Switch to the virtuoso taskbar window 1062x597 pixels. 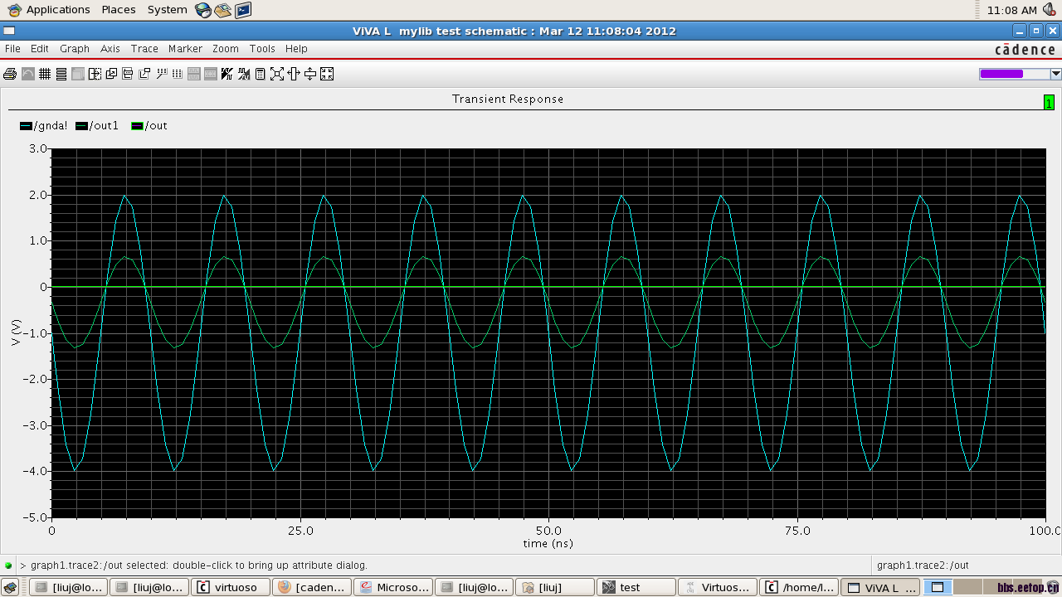pos(228,587)
